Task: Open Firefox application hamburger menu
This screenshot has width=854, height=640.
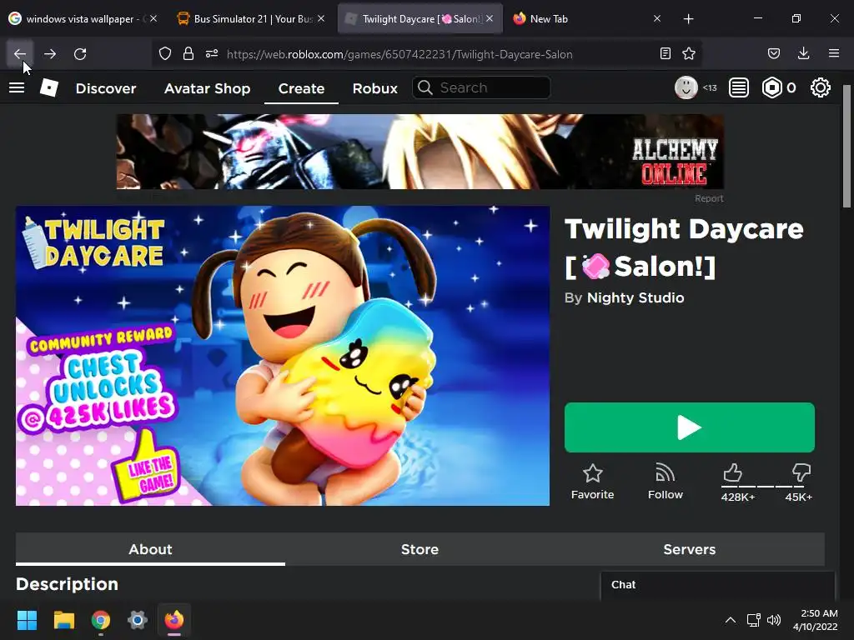Action: pos(834,53)
